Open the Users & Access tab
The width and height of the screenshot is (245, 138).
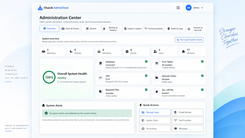(x=70, y=29)
